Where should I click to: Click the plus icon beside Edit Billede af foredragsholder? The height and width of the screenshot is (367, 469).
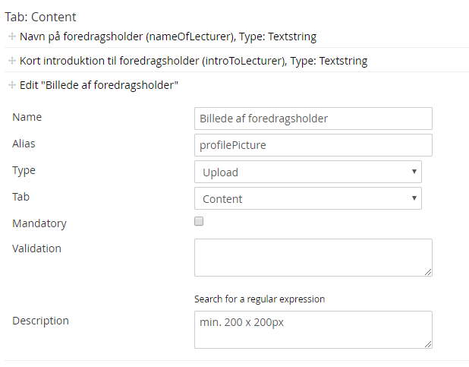(x=12, y=85)
